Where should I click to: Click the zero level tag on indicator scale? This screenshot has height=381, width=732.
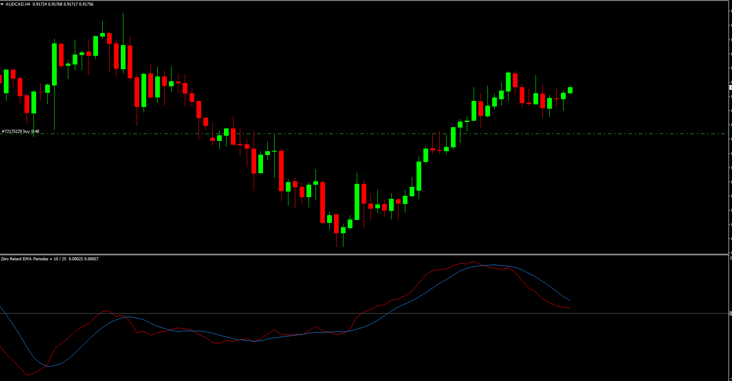731,314
